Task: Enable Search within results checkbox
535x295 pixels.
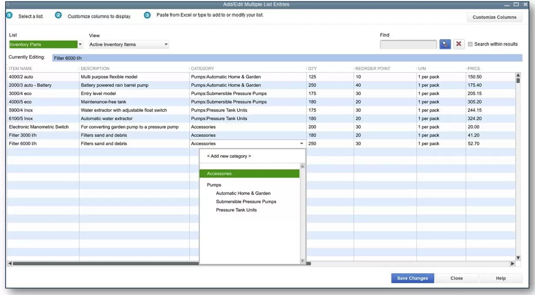Action: (470, 44)
